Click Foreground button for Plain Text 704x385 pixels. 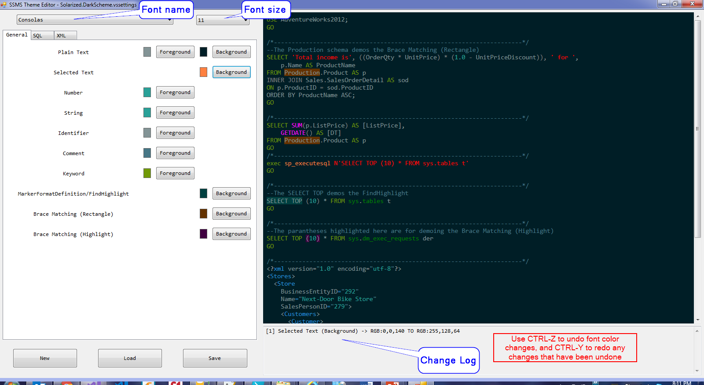coord(175,52)
